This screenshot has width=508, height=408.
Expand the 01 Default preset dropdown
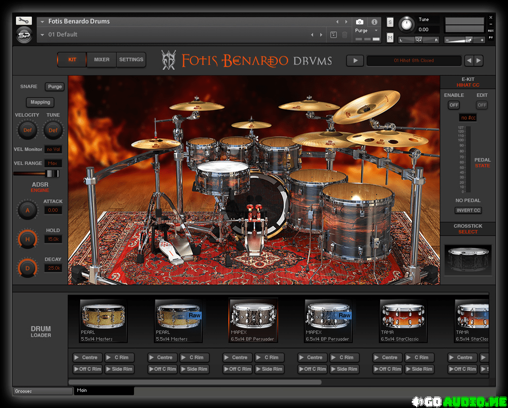tap(43, 35)
